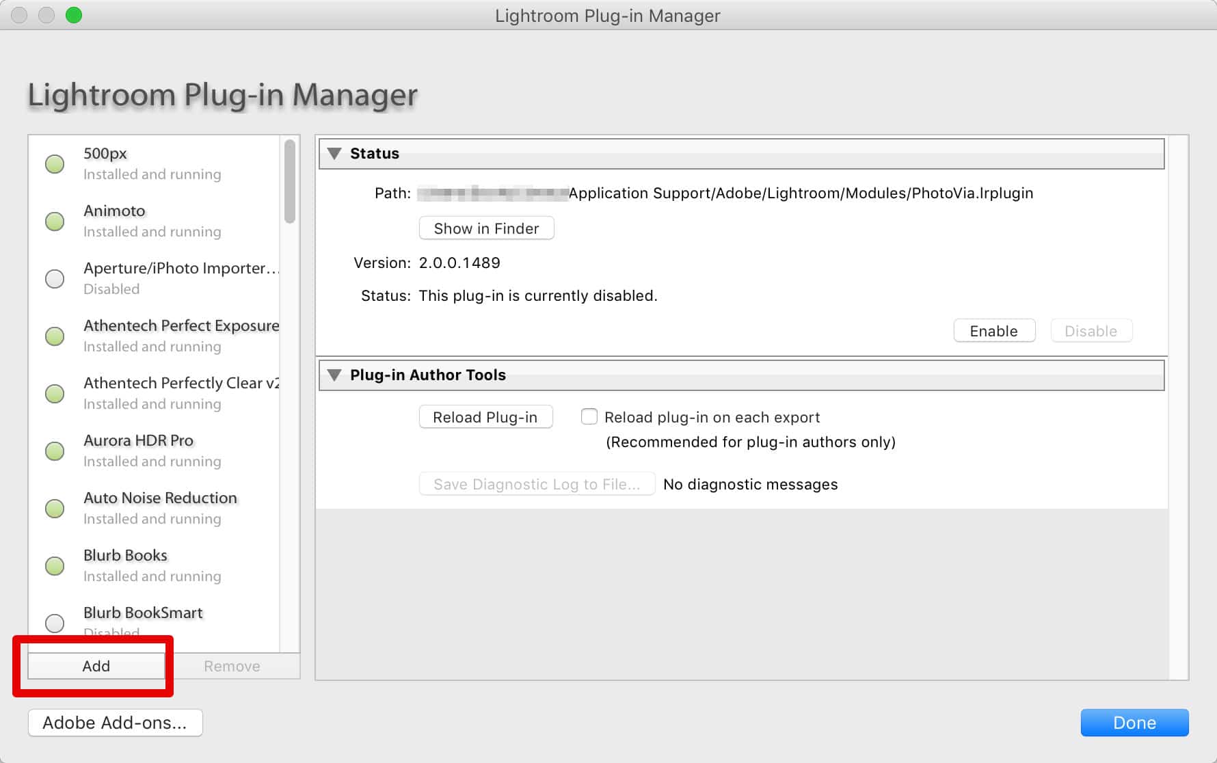Image resolution: width=1217 pixels, height=763 pixels.
Task: Click the status circle for Athentech Perfect Exposure
Action: (55, 336)
